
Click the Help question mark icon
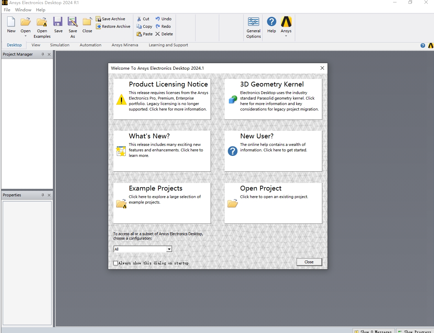(x=271, y=22)
